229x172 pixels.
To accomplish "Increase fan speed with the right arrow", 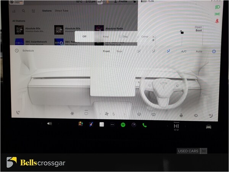I will click(124, 114).
